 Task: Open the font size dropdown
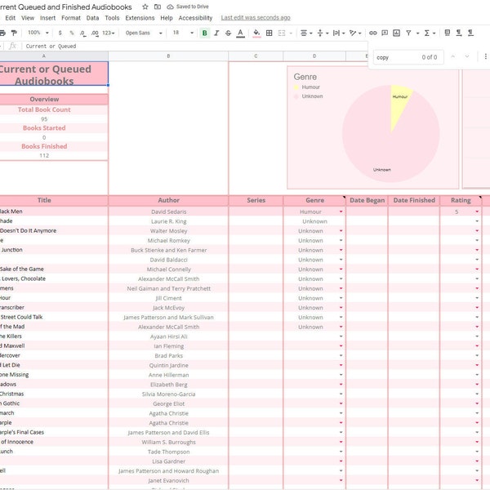tap(184, 33)
